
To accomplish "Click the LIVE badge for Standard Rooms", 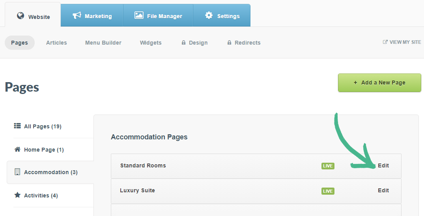I will click(x=328, y=166).
